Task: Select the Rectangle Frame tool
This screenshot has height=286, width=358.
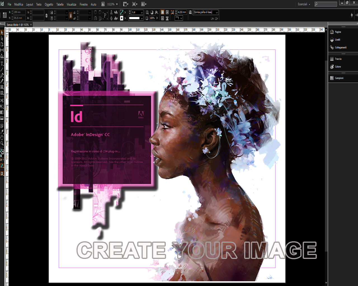Action: (x=2, y=87)
